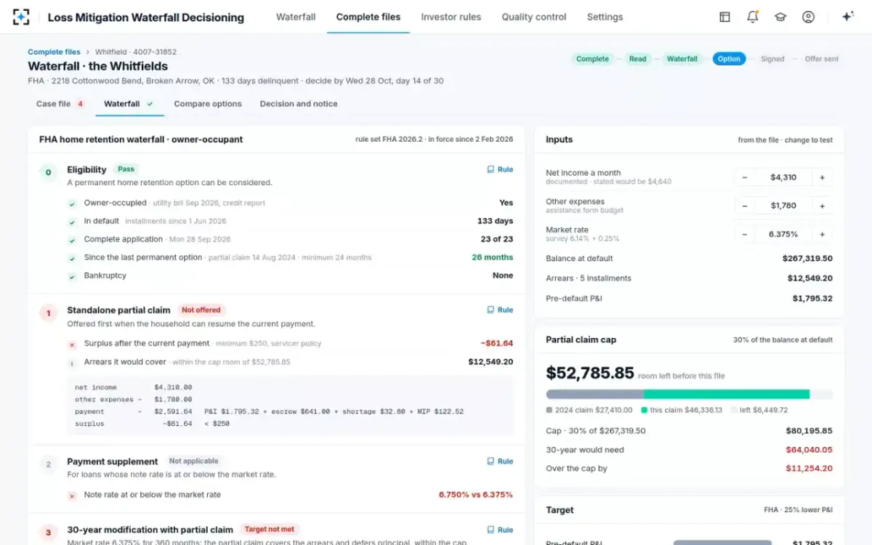Click the partial claim cap progress bar
This screenshot has height=545, width=872.
tap(690, 395)
